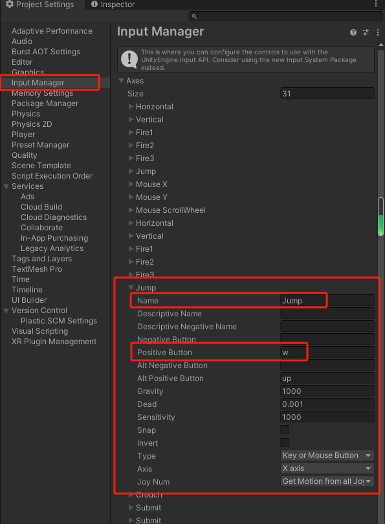Collapse the Axes foldout arrow
The image size is (385, 524).
pyautogui.click(x=122, y=81)
